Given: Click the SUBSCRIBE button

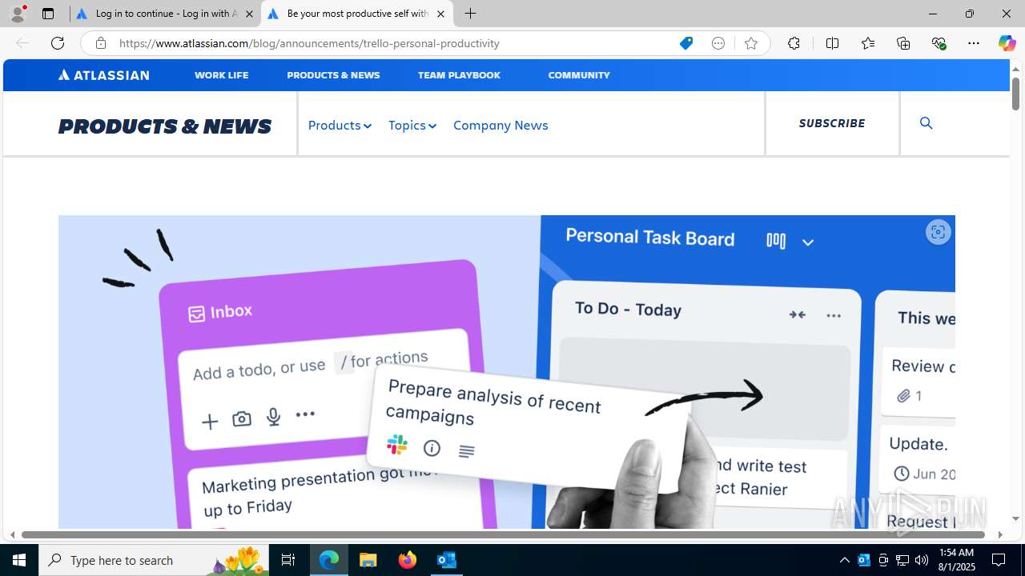Looking at the screenshot, I should (832, 123).
